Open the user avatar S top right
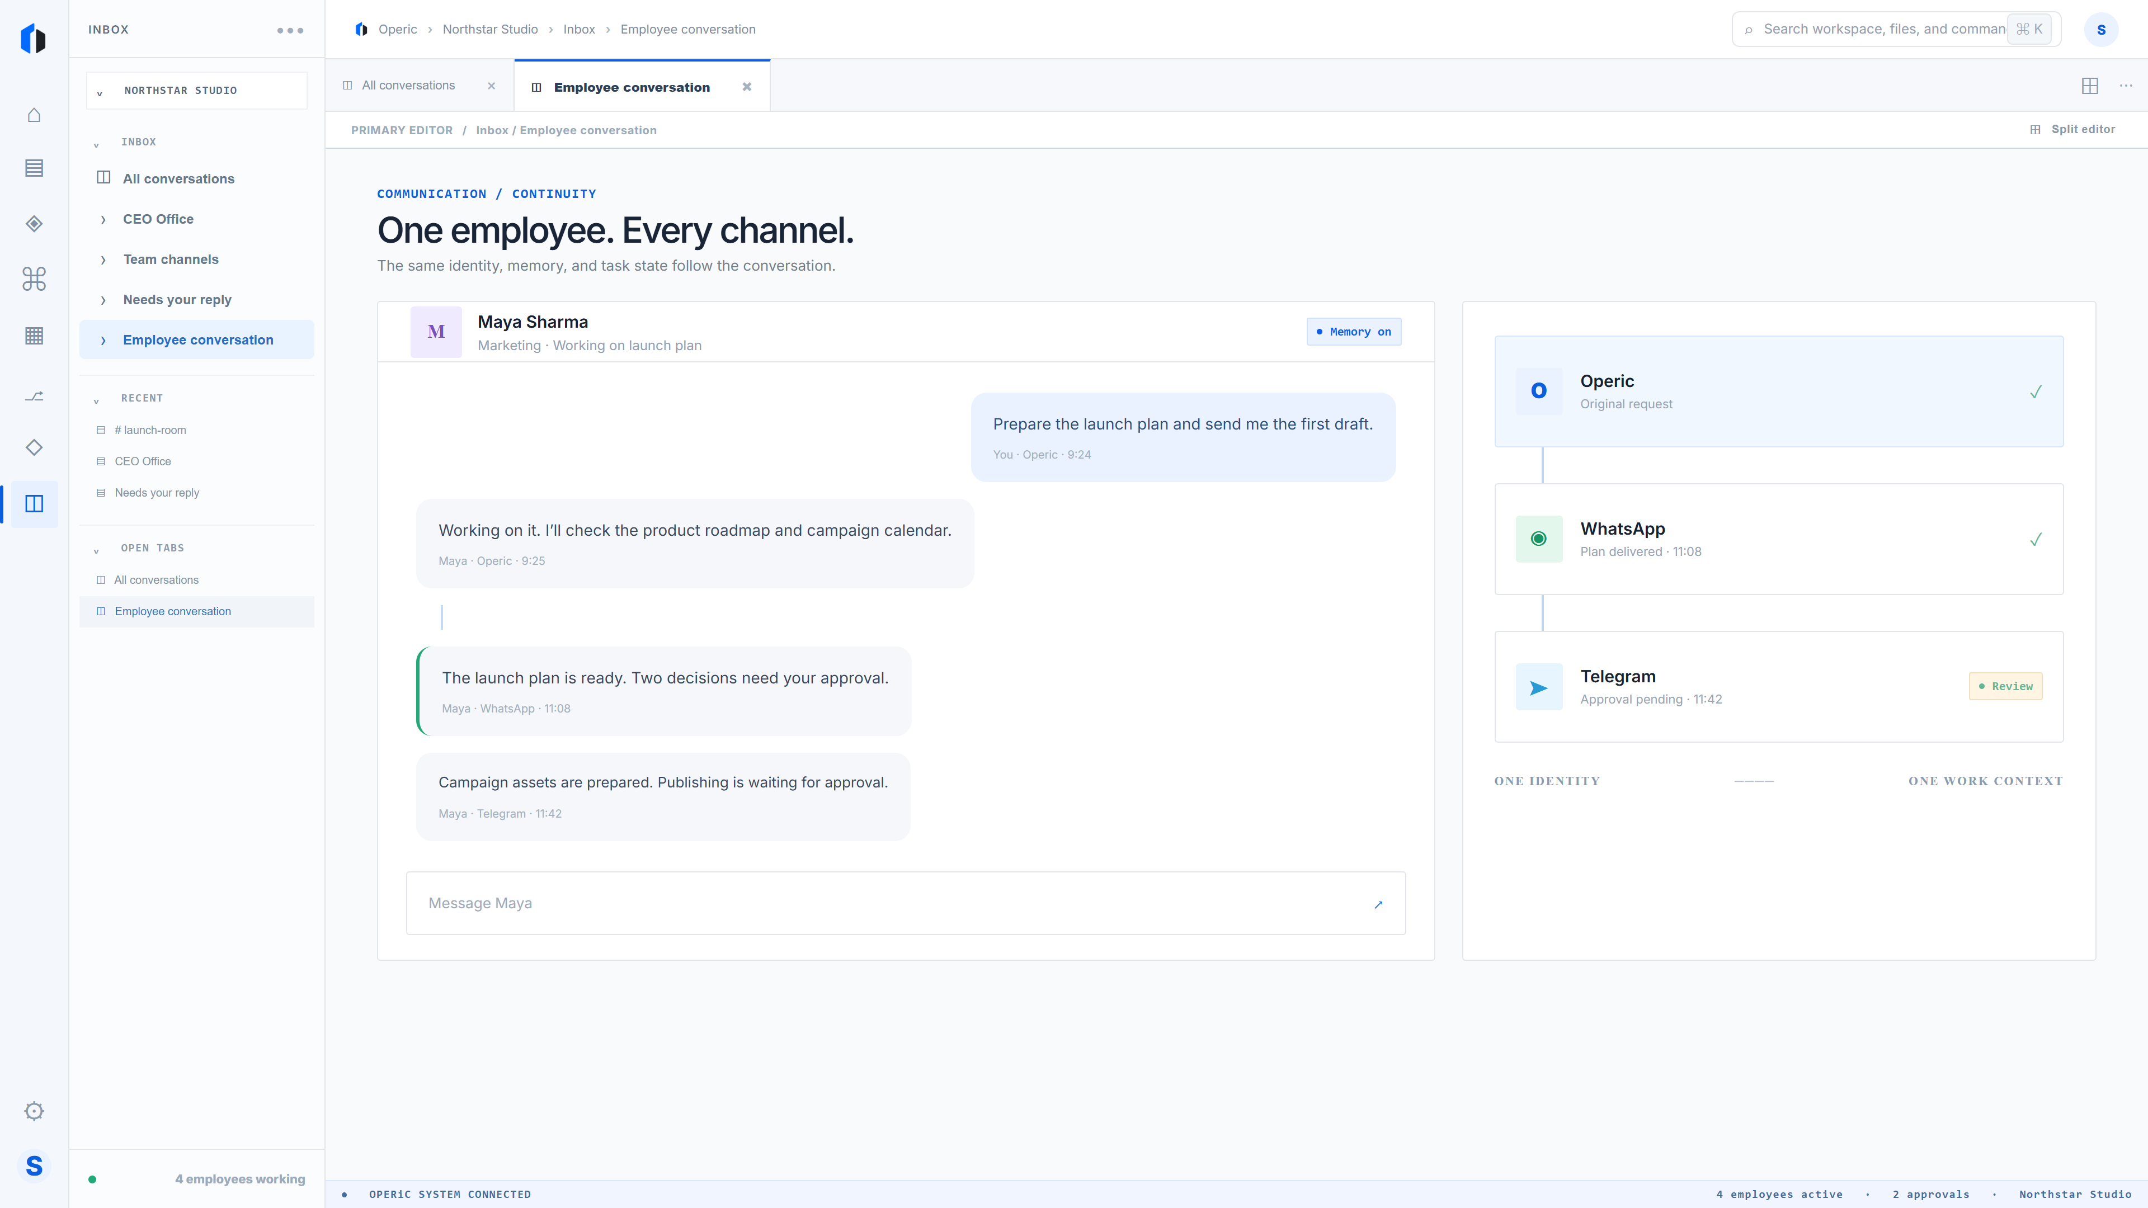Viewport: 2148px width, 1208px height. click(x=2102, y=30)
